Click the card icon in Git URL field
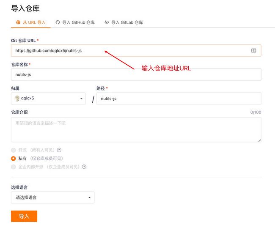The image size is (275, 228). [253, 50]
